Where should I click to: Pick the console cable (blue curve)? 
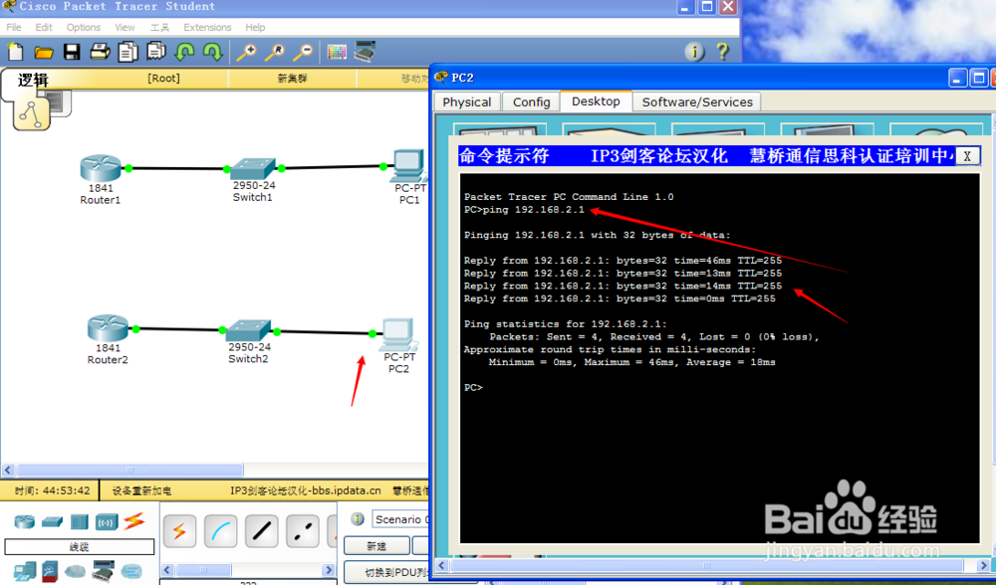click(x=220, y=530)
